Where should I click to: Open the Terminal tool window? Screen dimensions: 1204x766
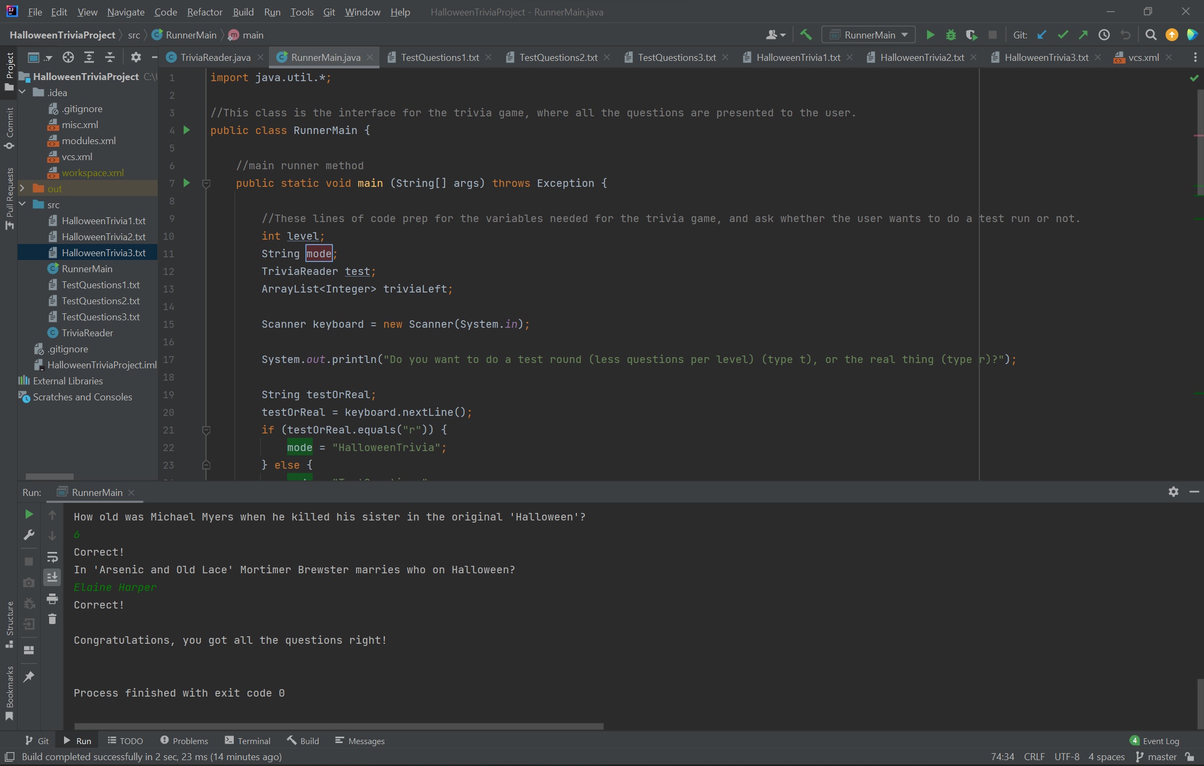[248, 741]
